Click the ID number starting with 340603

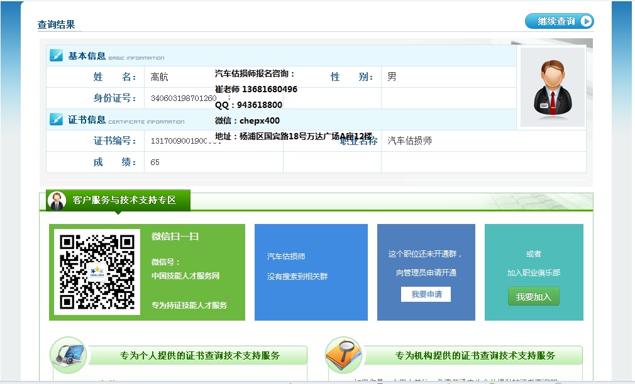184,99
